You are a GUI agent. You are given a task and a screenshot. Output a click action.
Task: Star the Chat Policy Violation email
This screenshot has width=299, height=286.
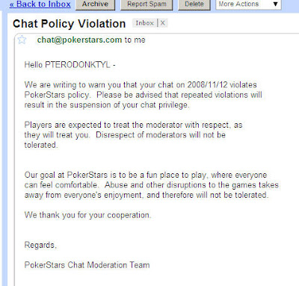22,40
